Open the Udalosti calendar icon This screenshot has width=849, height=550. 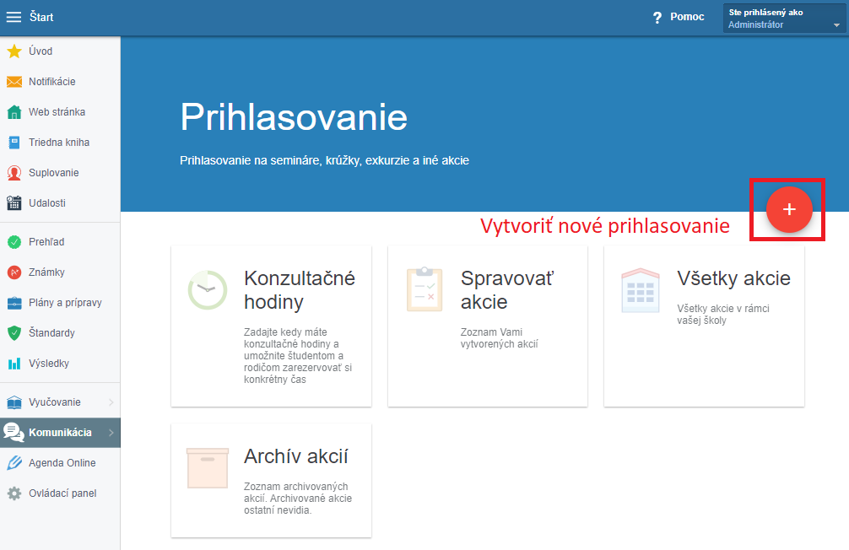tap(14, 203)
